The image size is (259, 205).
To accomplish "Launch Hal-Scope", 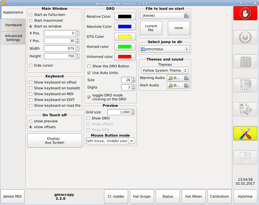I will pyautogui.click(x=142, y=196).
